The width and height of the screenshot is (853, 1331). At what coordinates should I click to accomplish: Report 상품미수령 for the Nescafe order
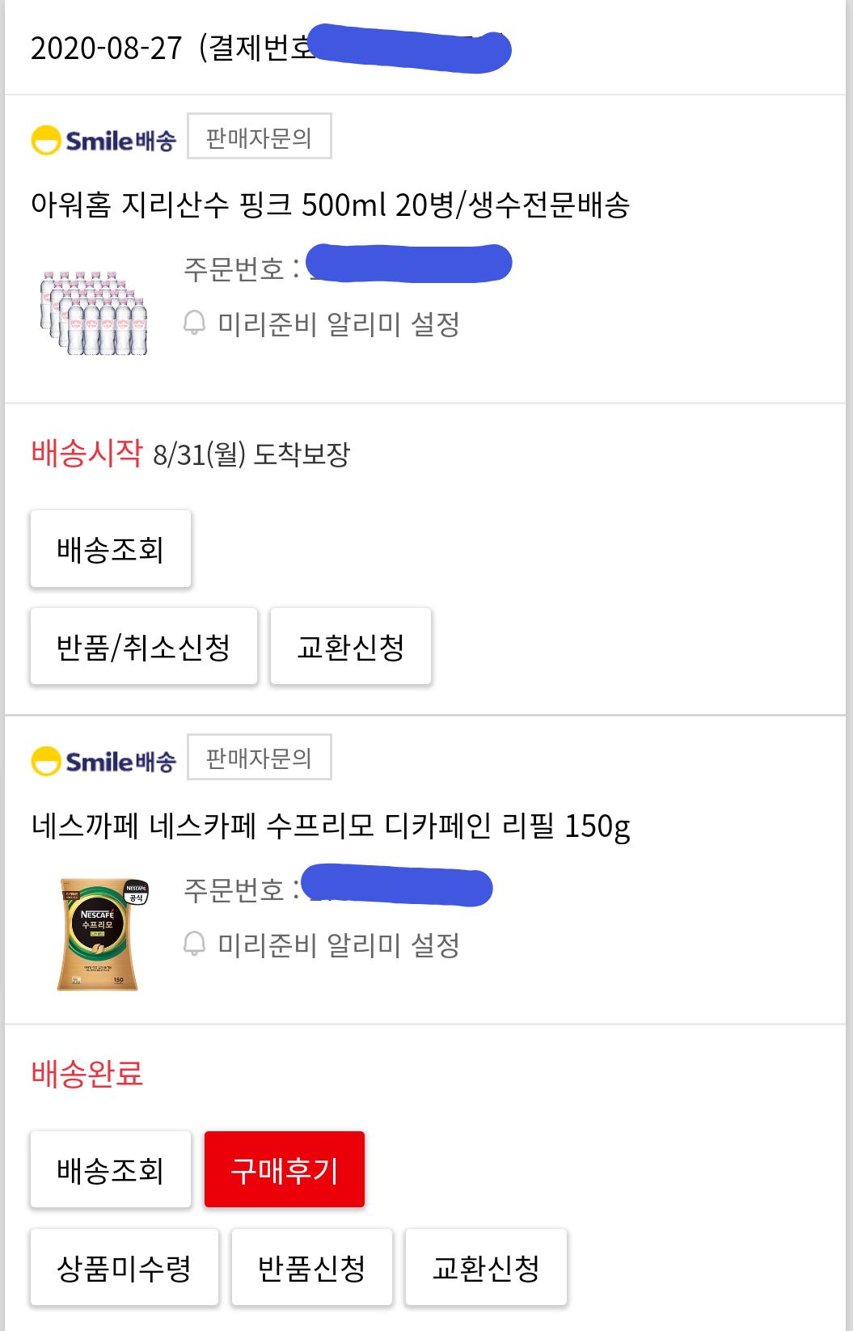point(125,1267)
